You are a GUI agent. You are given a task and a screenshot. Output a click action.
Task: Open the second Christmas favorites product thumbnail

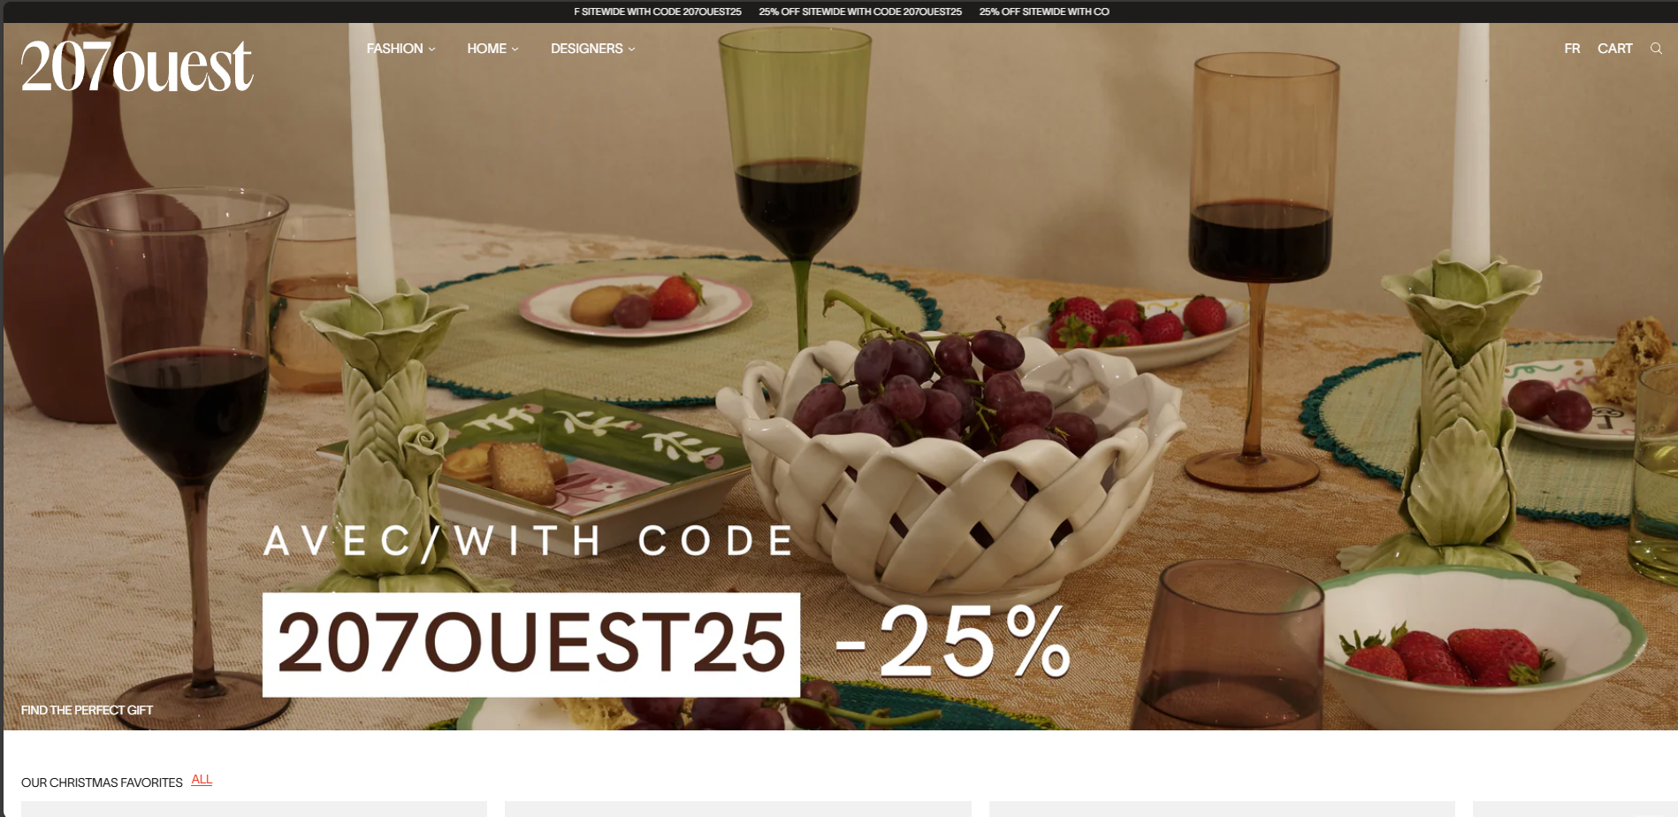tap(738, 809)
